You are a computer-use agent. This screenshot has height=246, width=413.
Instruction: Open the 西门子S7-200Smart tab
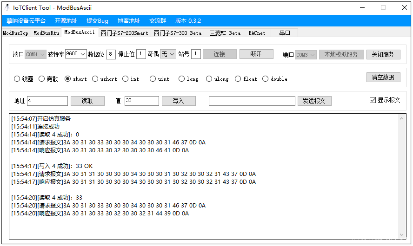click(x=125, y=33)
